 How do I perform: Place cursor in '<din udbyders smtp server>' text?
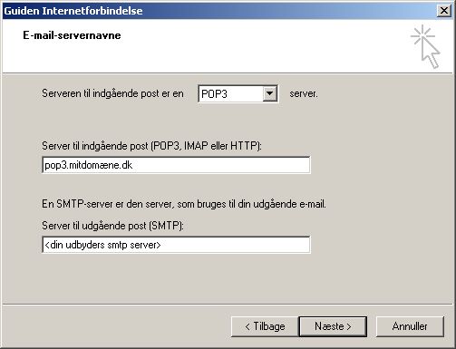[x=102, y=245]
